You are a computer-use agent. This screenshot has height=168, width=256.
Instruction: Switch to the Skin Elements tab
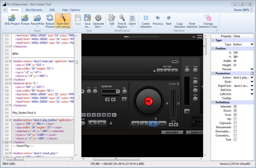click(34, 10)
